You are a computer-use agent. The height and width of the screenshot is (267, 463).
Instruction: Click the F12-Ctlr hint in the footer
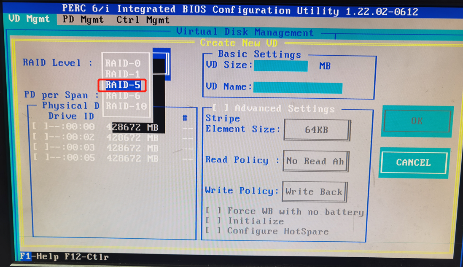86,256
